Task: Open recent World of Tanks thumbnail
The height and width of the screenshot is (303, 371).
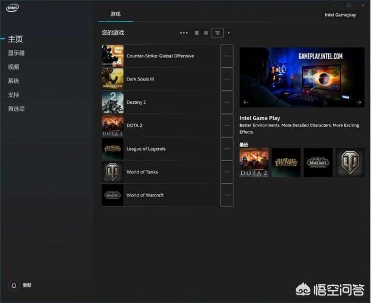Action: [x=350, y=162]
